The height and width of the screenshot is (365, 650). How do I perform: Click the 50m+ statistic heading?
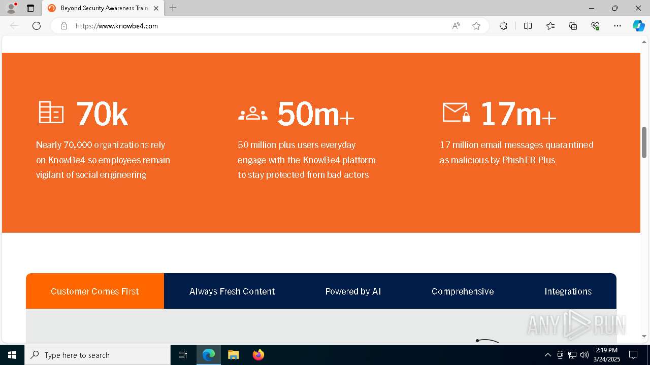315,114
